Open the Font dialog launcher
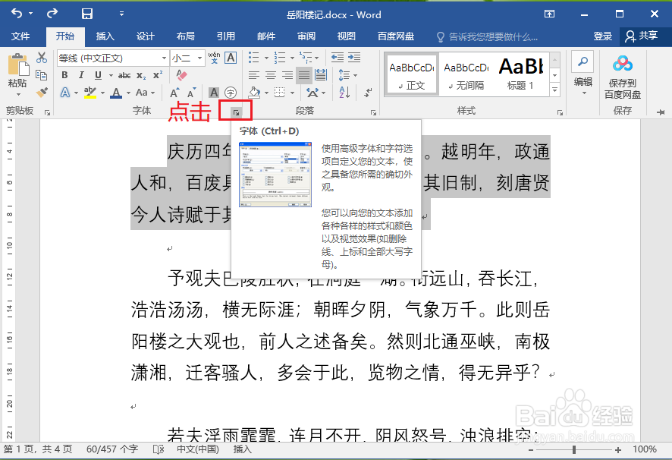Image resolution: width=672 pixels, height=460 pixels. point(236,111)
